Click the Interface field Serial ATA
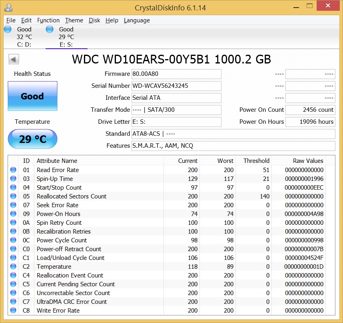Screen dimensions: 343x323 pos(176,98)
